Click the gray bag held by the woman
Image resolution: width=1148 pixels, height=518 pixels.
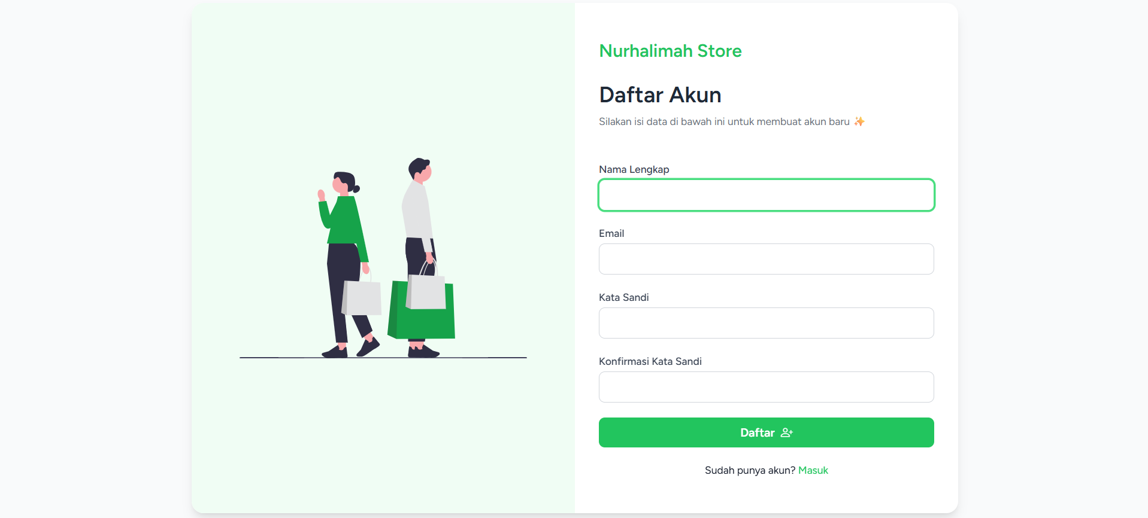pos(362,297)
